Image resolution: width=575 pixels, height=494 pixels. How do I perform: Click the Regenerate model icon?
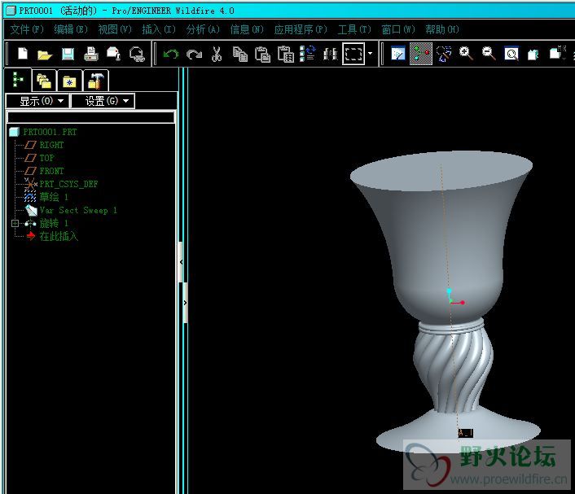pos(307,54)
